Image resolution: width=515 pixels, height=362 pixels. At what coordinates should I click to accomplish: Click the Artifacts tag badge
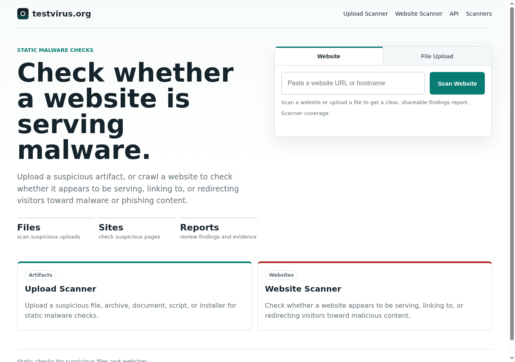click(40, 275)
